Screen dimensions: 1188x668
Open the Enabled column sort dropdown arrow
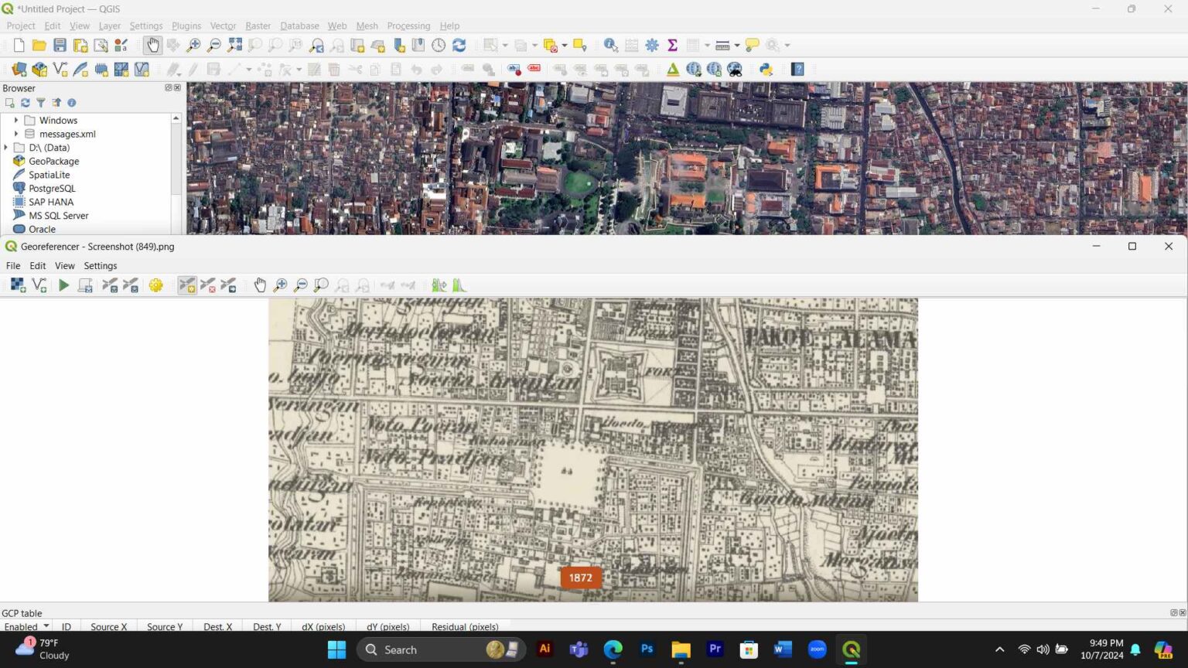pyautogui.click(x=46, y=626)
